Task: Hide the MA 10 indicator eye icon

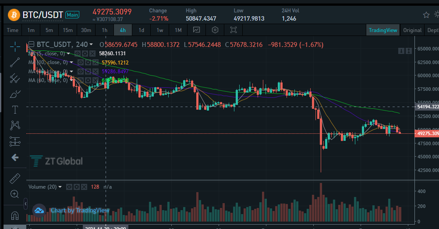Action: pos(80,62)
